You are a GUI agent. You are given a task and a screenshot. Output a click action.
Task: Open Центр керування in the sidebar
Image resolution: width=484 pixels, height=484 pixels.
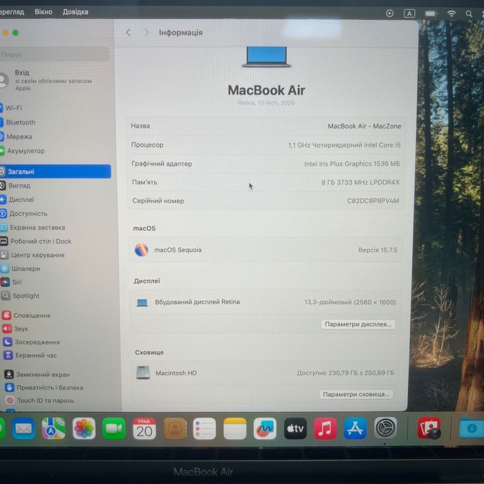point(55,255)
